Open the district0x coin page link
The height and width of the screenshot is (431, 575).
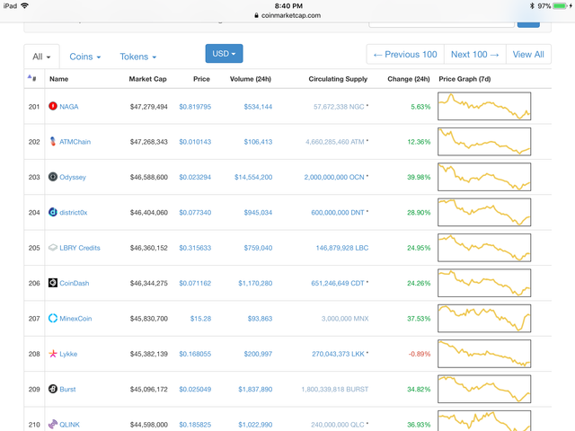tap(74, 213)
